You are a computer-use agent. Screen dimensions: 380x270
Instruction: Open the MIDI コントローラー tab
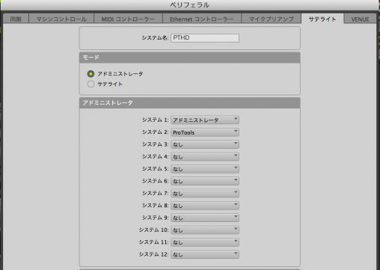[x=128, y=19]
